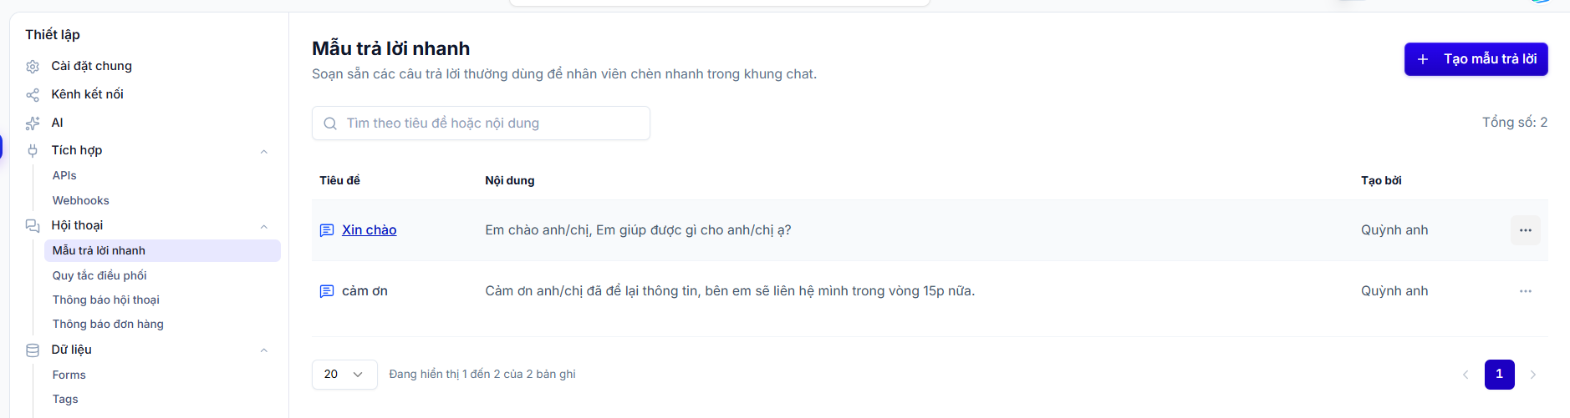The image size is (1570, 418).
Task: Collapse the Hội thoại section chevron
Action: click(264, 226)
